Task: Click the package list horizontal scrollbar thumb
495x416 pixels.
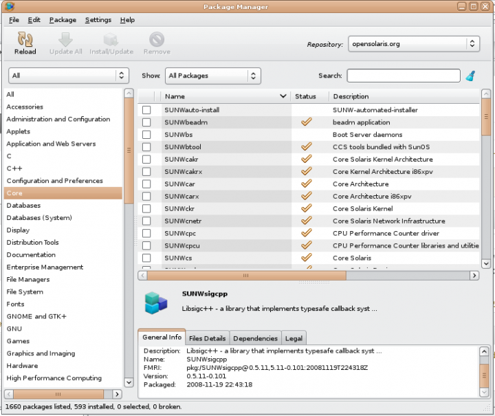Action: (x=246, y=276)
